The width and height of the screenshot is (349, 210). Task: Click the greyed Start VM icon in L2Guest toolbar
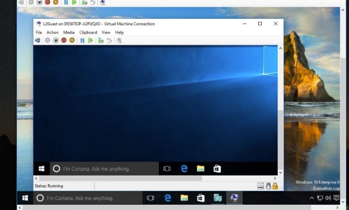pyautogui.click(x=47, y=40)
